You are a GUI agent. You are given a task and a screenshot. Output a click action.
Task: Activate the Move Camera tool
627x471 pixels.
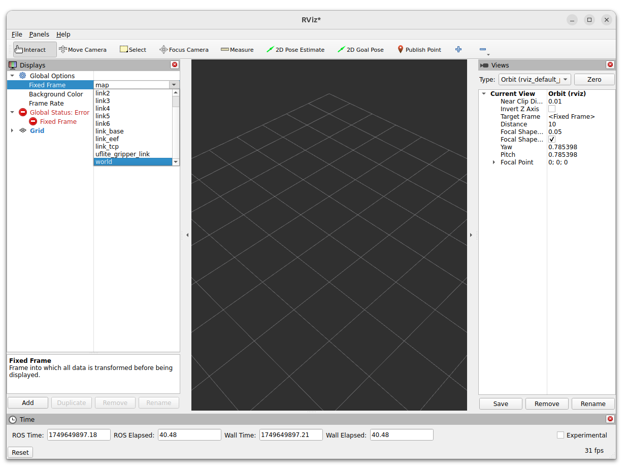83,50
